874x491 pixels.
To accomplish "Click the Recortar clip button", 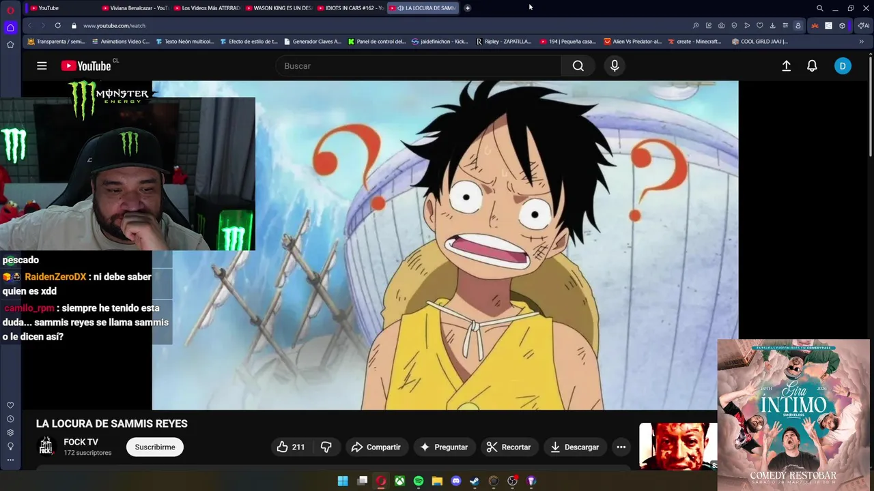I will 509,447.
